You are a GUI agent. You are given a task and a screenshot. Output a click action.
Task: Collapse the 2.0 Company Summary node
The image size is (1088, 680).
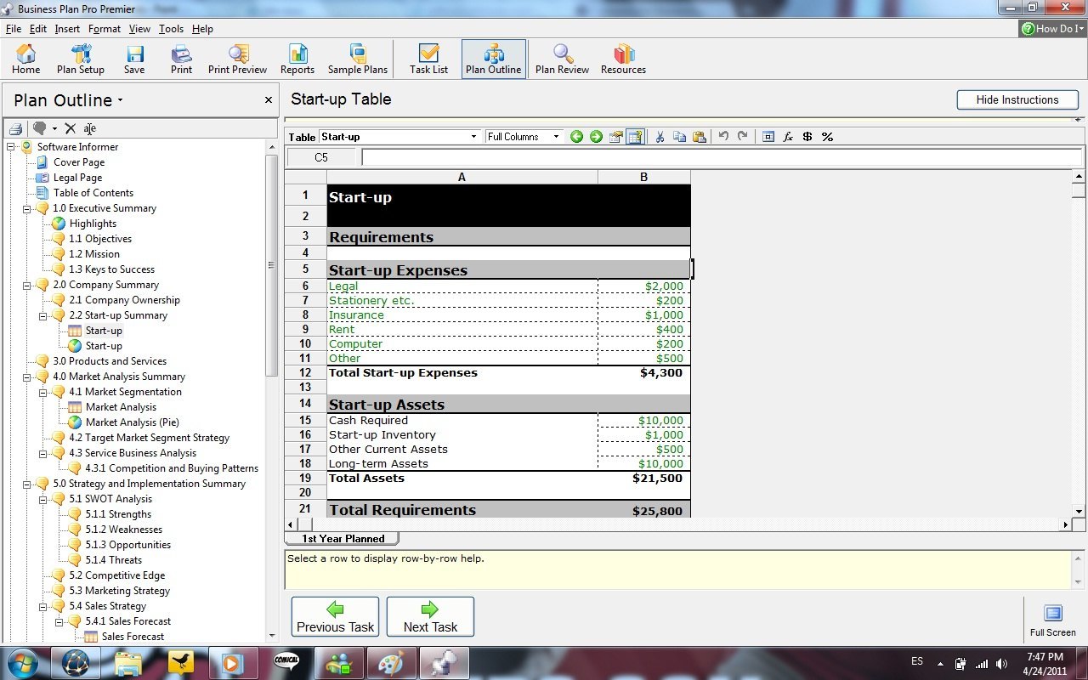[x=27, y=285]
